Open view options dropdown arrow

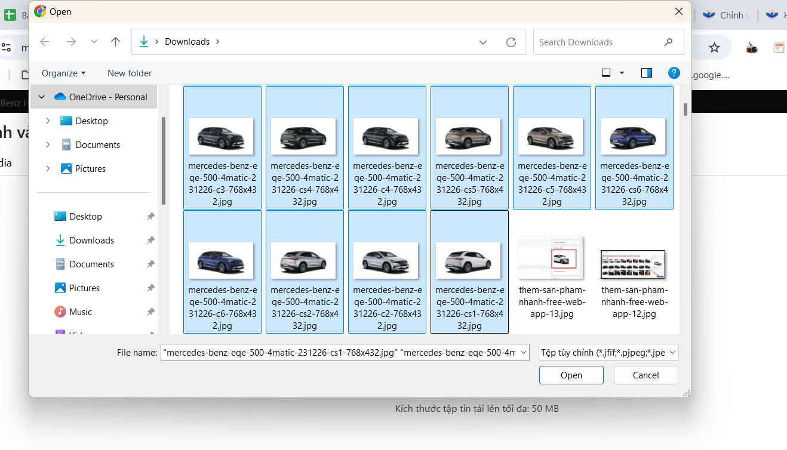[x=622, y=73]
